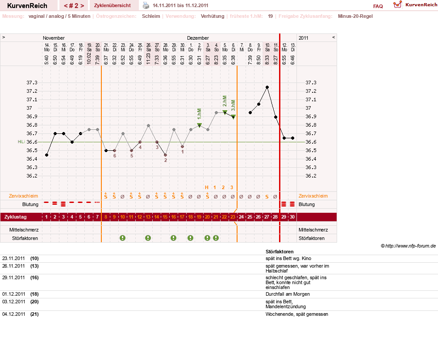
Task: Click the 'spät ins Bett wg. Kino' note
Action: [x=288, y=258]
